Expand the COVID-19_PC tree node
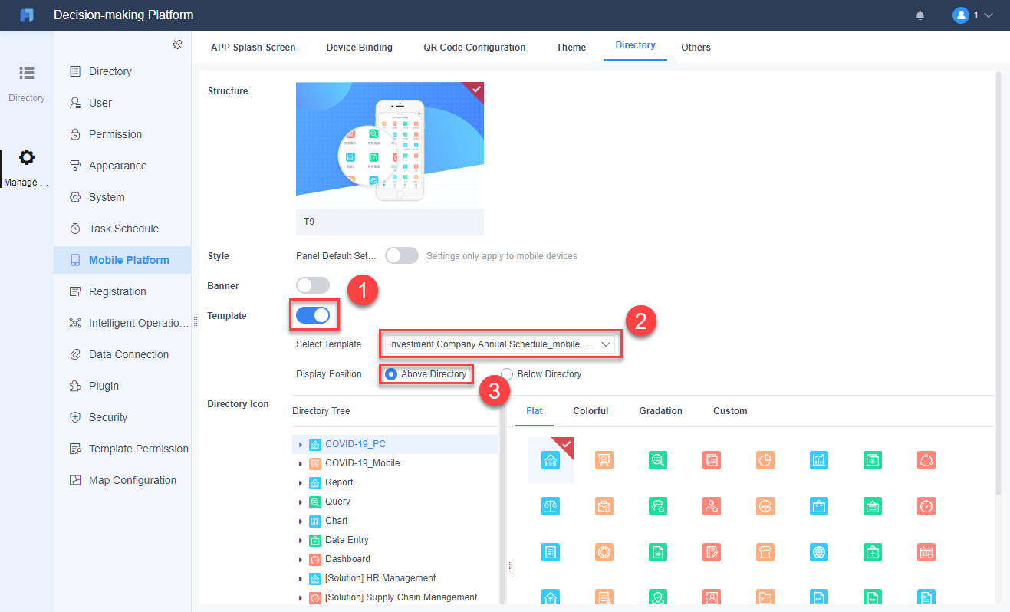This screenshot has width=1010, height=612. pyautogui.click(x=301, y=445)
